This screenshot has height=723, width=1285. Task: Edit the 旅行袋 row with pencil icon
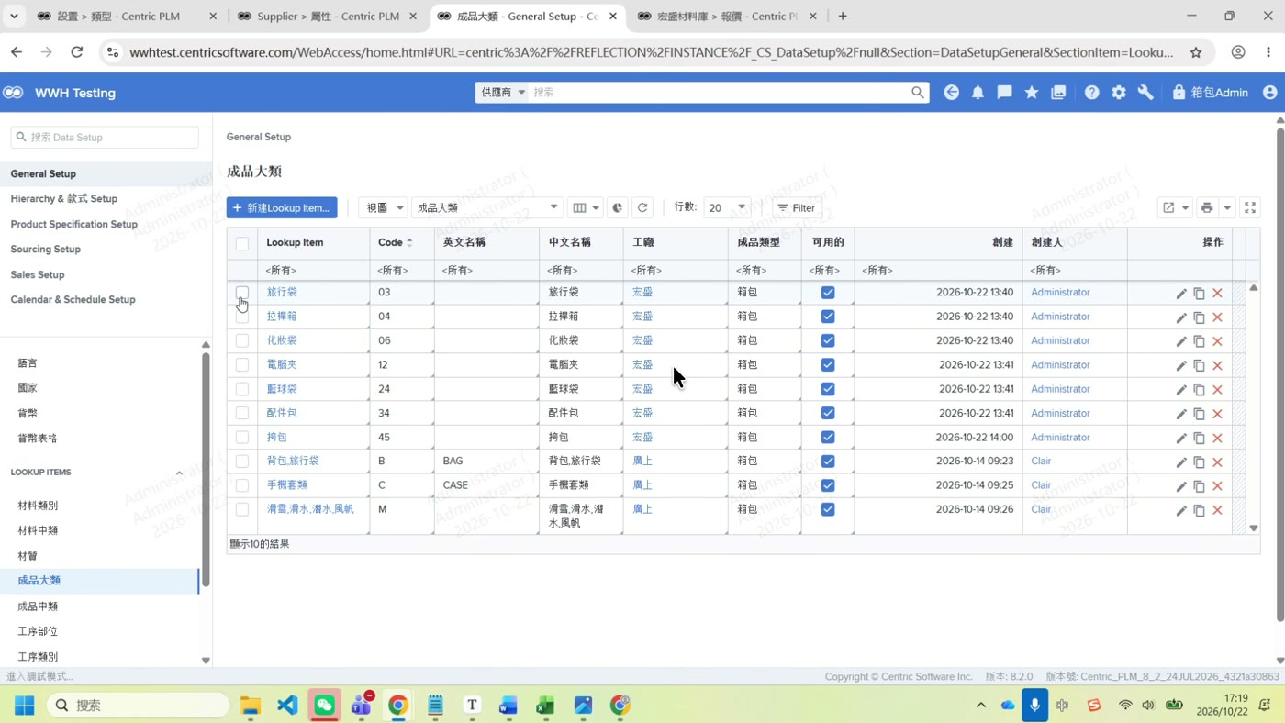click(1181, 294)
